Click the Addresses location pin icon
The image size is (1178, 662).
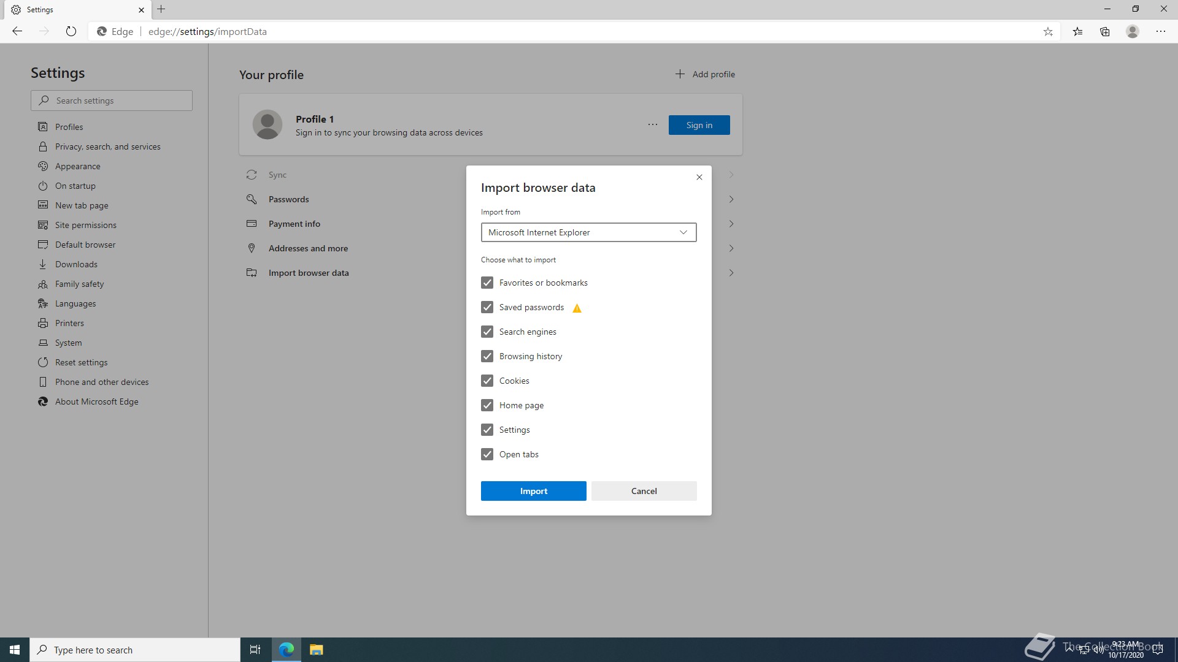click(252, 248)
